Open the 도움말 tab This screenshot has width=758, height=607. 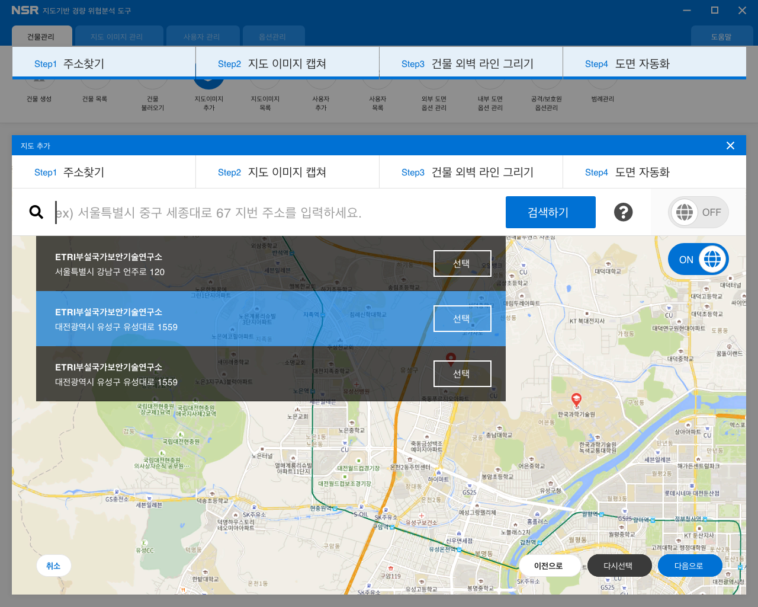pos(721,36)
